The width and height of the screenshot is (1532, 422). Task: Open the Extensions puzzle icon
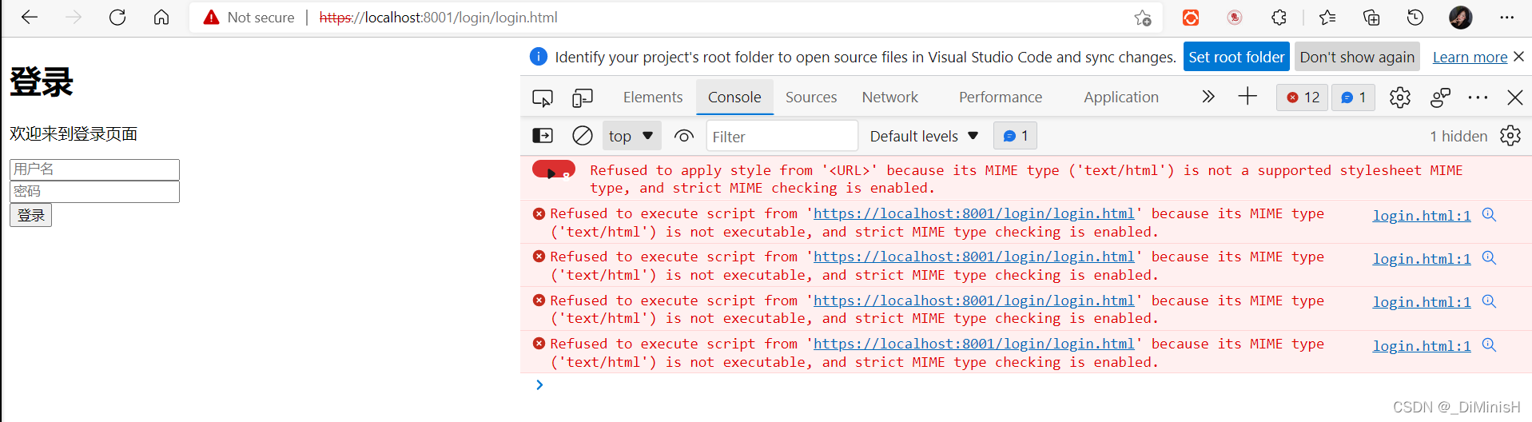click(1279, 18)
